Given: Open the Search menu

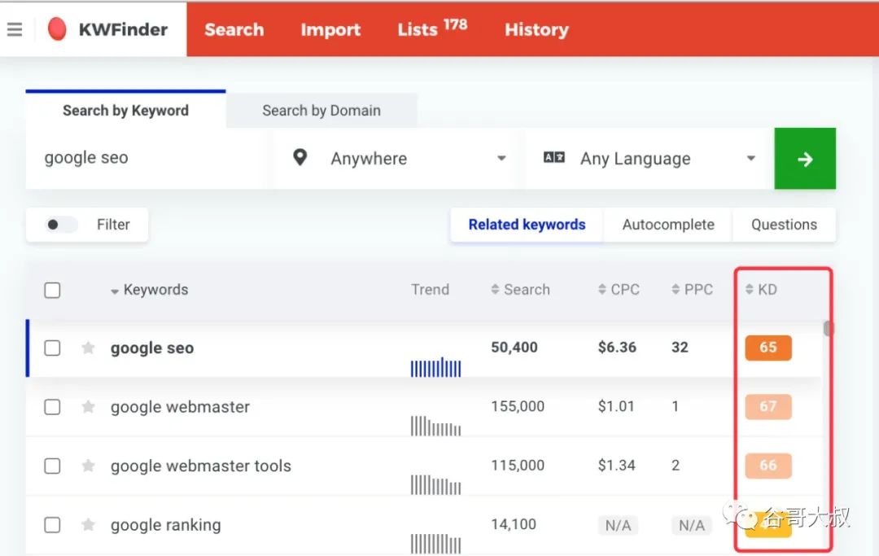Looking at the screenshot, I should tap(234, 29).
